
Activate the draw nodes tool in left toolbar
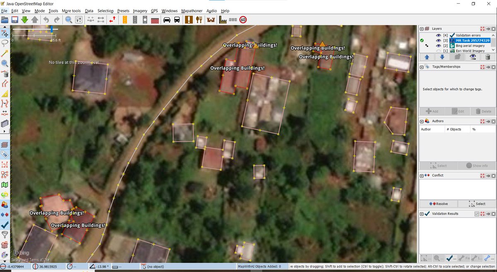(5, 53)
